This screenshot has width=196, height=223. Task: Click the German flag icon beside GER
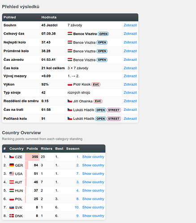coord(12,165)
